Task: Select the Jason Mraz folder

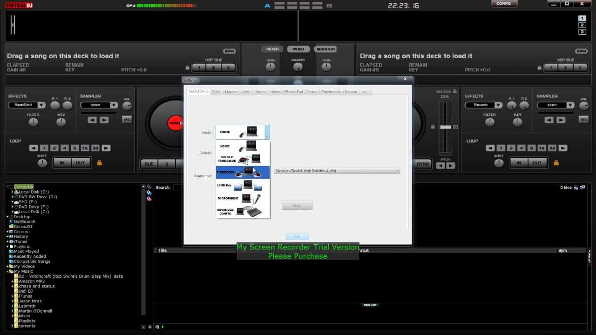Action: 30,301
